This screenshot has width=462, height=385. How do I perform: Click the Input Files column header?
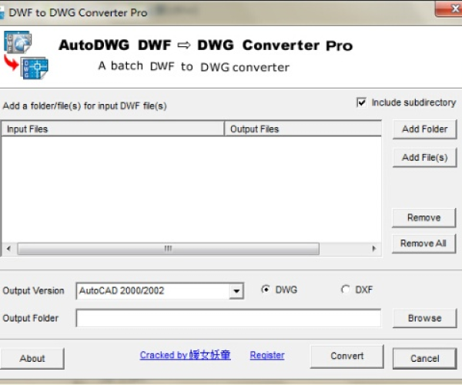(x=112, y=129)
